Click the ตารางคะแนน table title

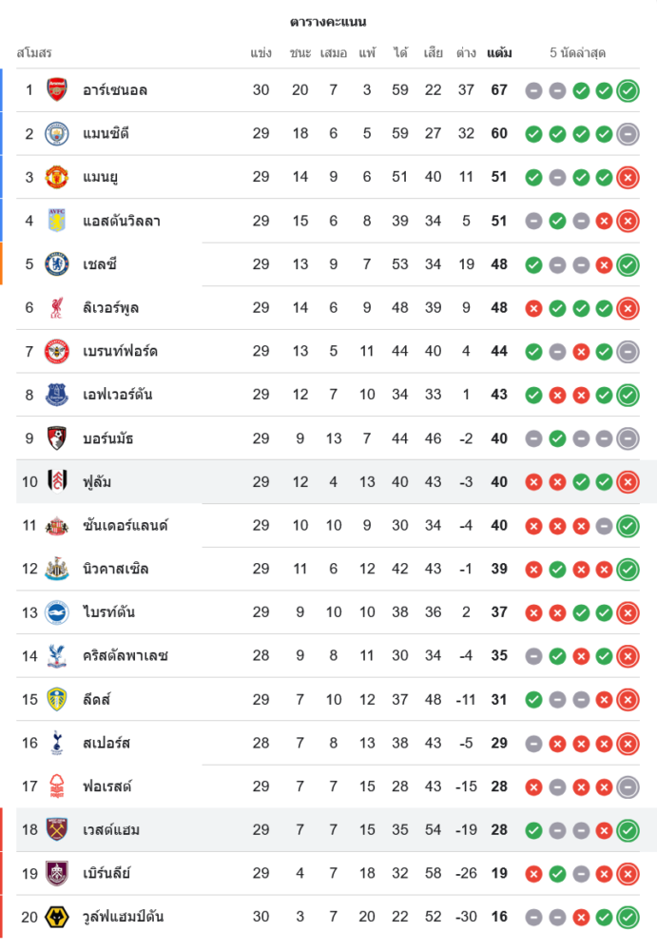(328, 22)
